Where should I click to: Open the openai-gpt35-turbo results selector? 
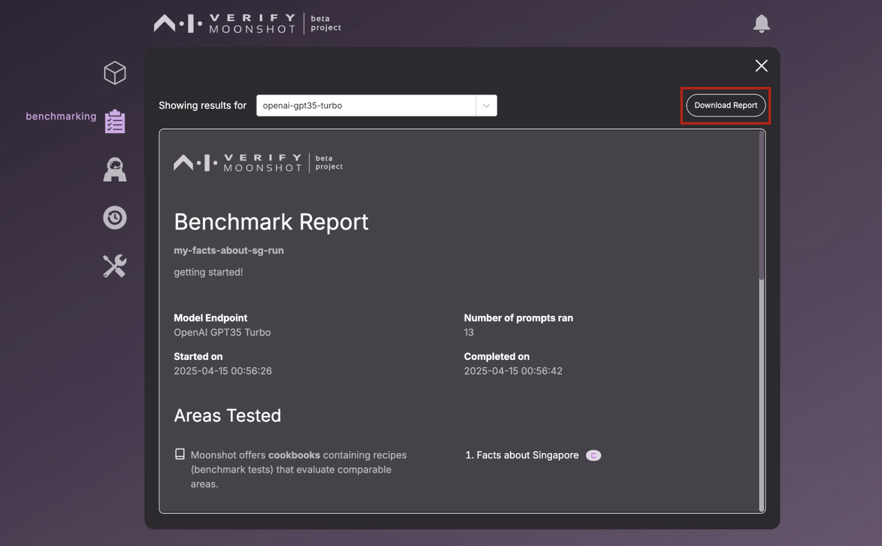[x=377, y=106]
